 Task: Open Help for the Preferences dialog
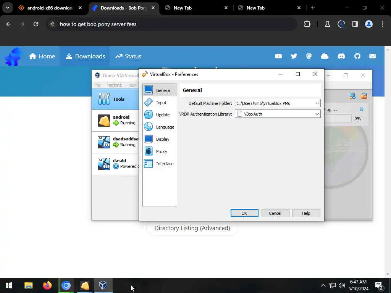click(306, 213)
